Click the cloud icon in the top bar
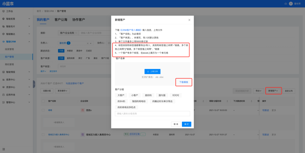 (286, 4)
